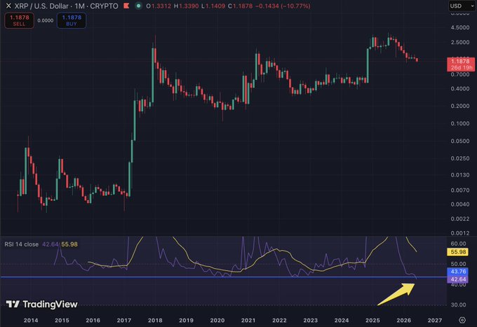The width and height of the screenshot is (477, 327).
Task: Click the green market status dot
Action: [138, 6]
